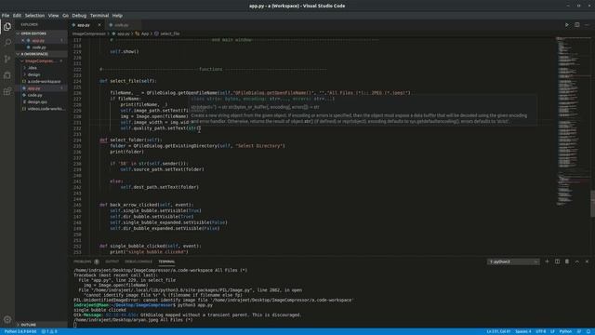Open the Selection menu
This screenshot has width=595, height=335.
34,16
